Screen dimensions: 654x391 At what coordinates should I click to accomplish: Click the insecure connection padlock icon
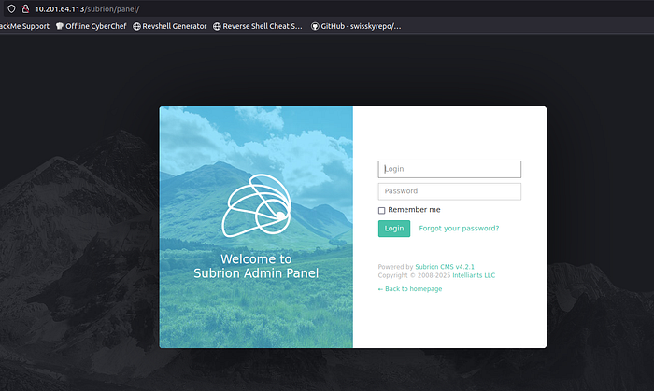pyautogui.click(x=25, y=8)
